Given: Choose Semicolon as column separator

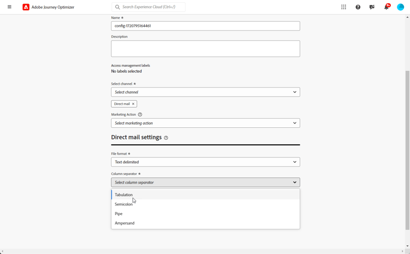Looking at the screenshot, I should point(124,204).
